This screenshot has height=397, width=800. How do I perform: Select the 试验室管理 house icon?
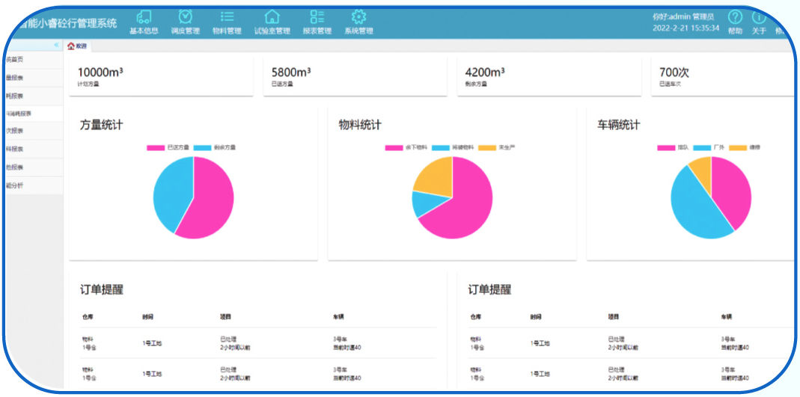coord(272,17)
